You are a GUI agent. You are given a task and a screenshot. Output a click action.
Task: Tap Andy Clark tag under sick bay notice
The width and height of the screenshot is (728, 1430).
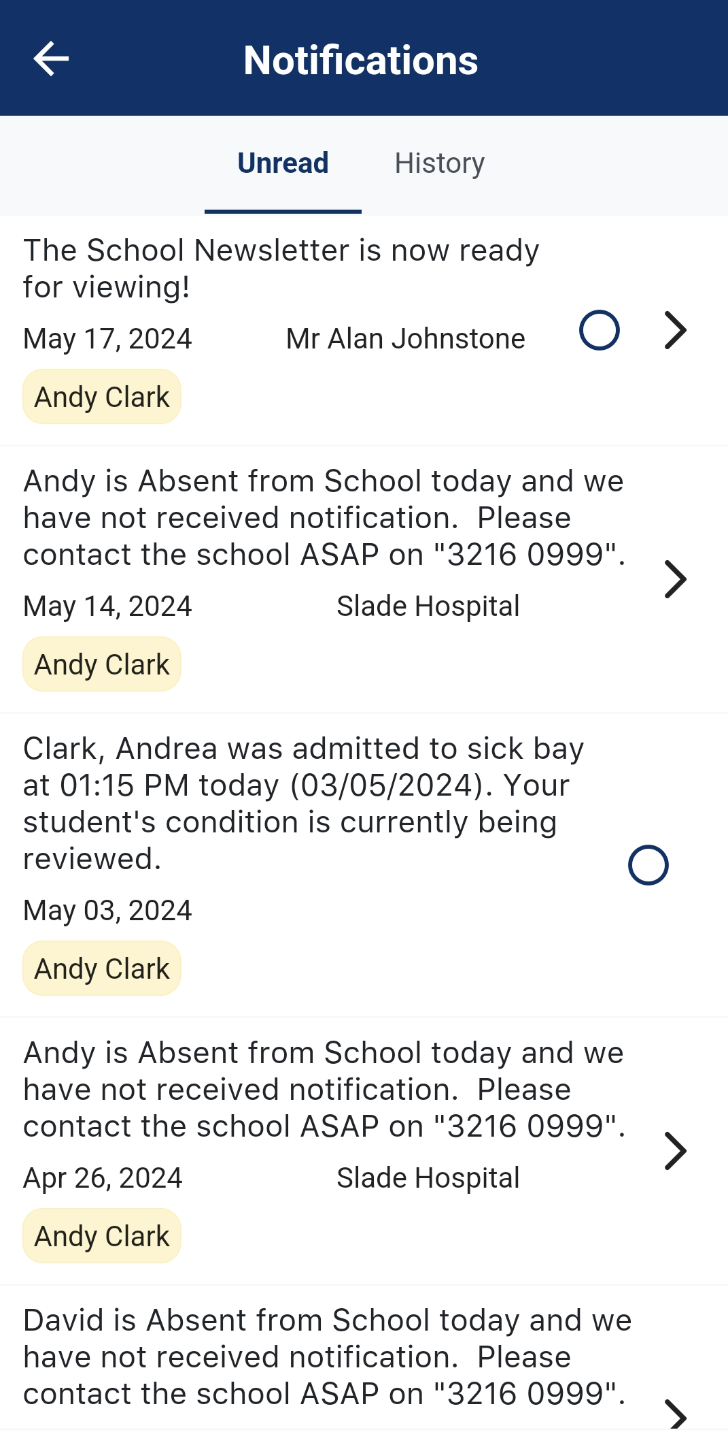click(x=102, y=969)
